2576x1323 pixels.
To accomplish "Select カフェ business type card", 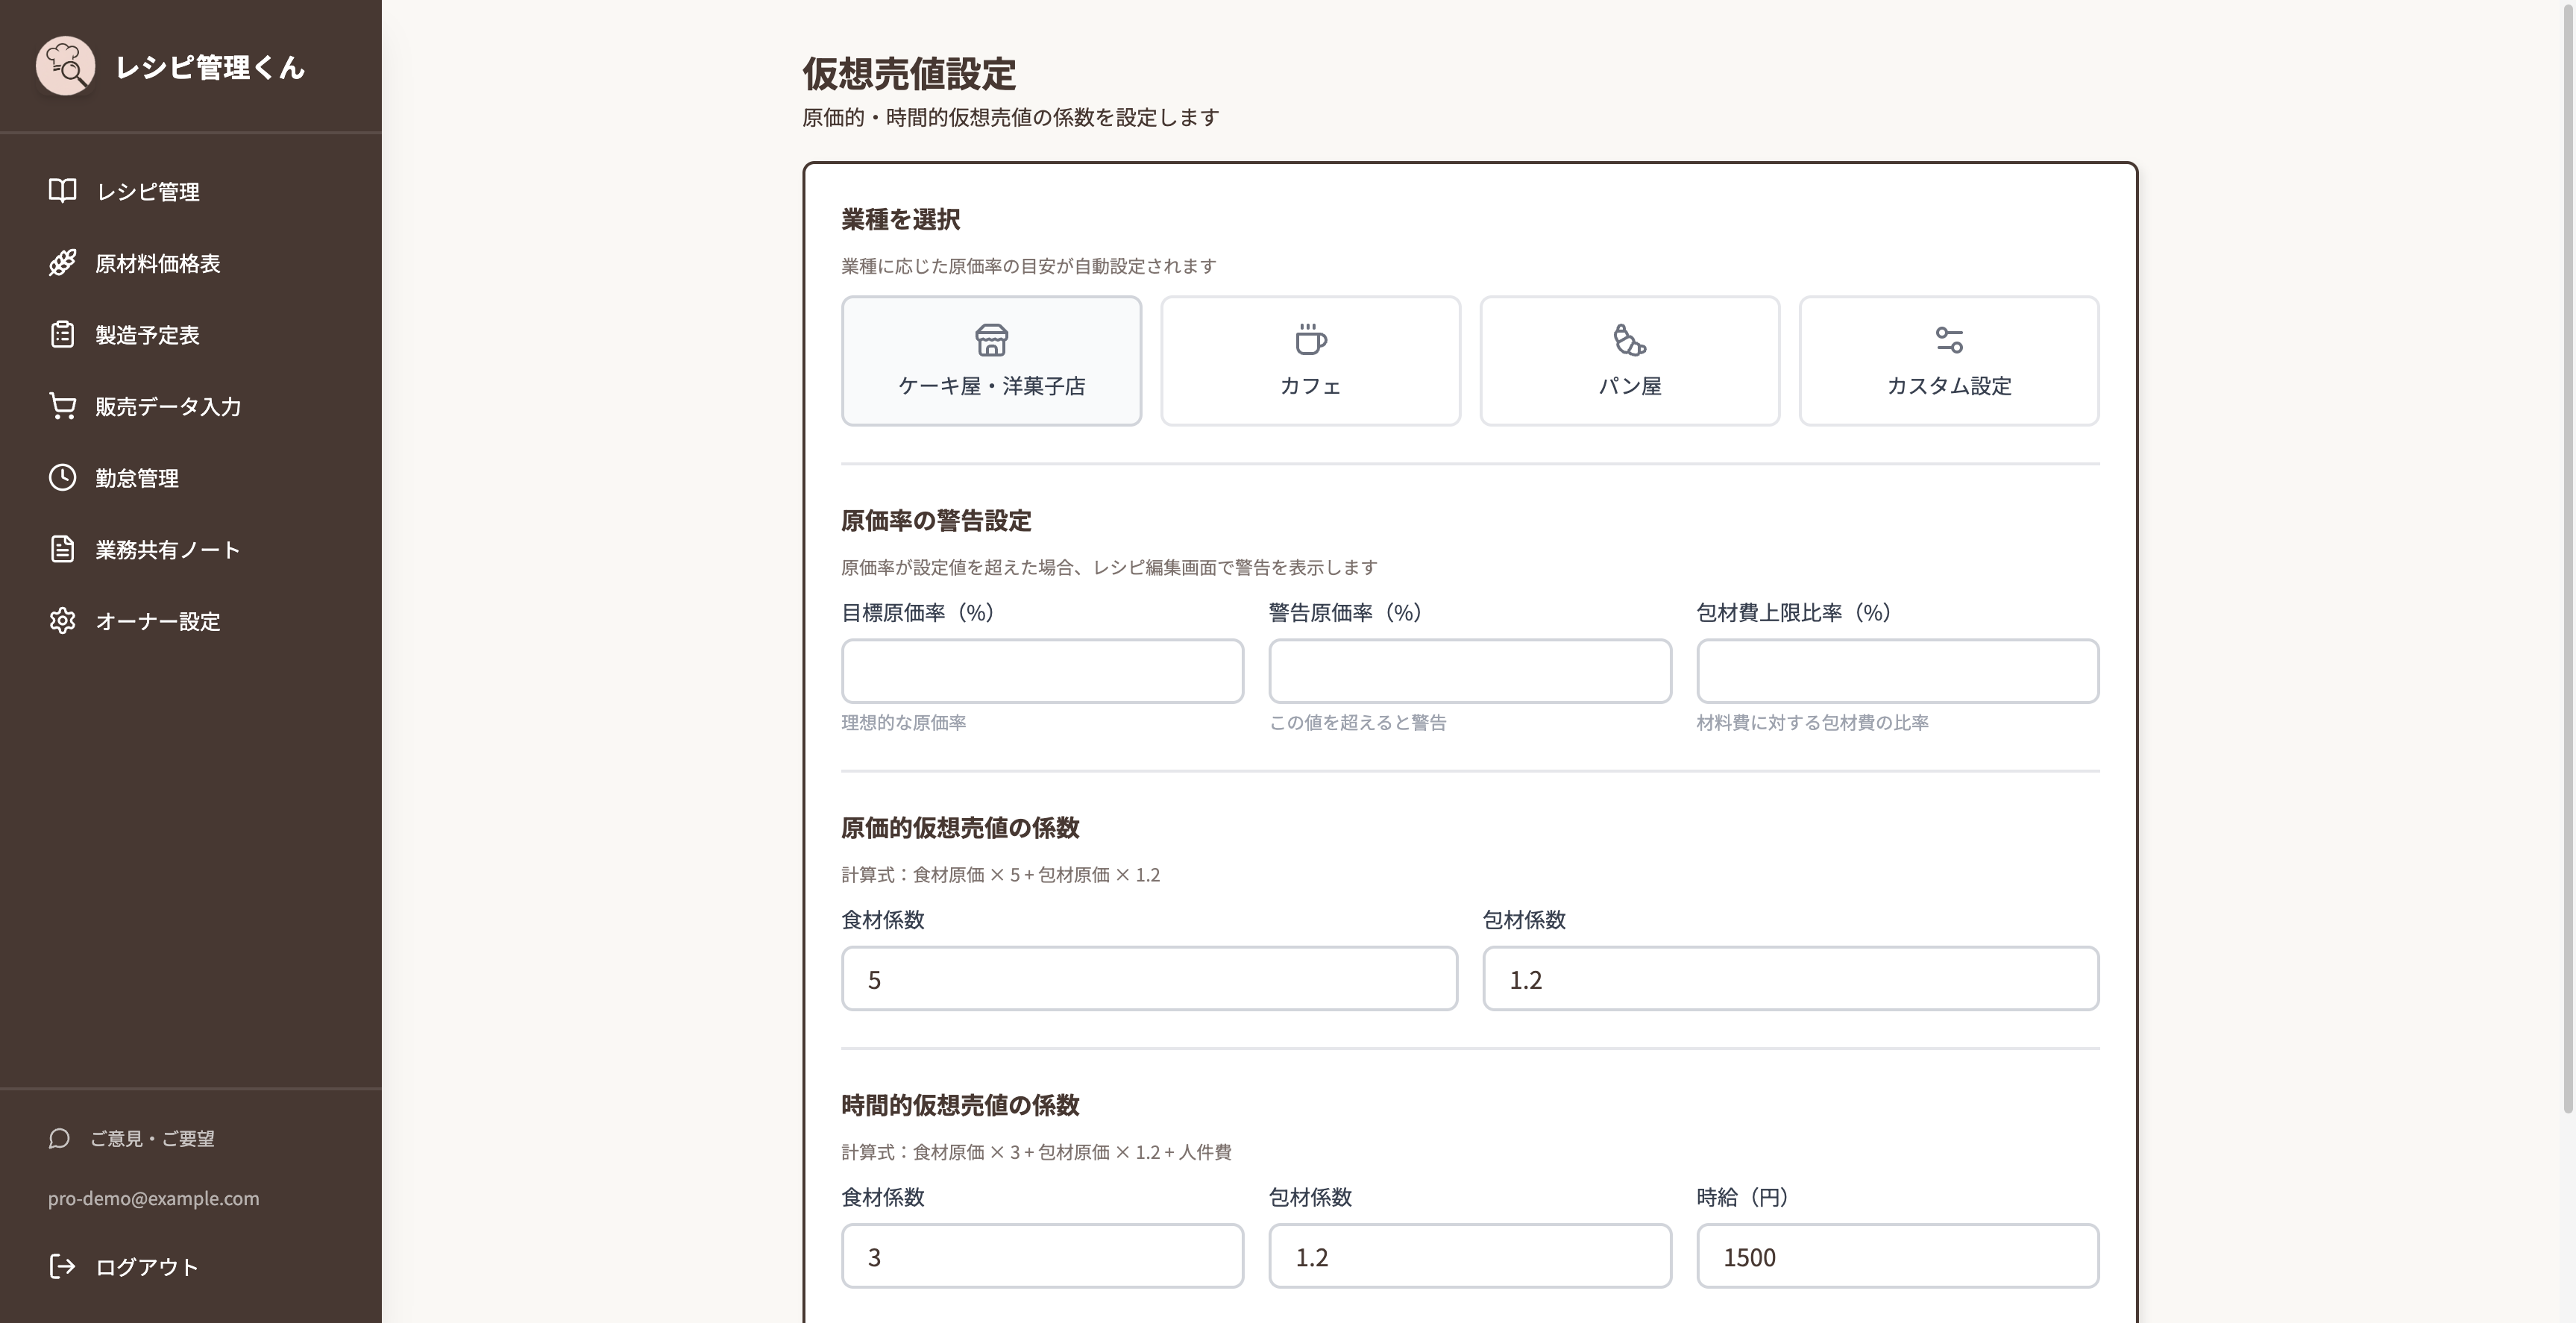I will click(x=1310, y=361).
